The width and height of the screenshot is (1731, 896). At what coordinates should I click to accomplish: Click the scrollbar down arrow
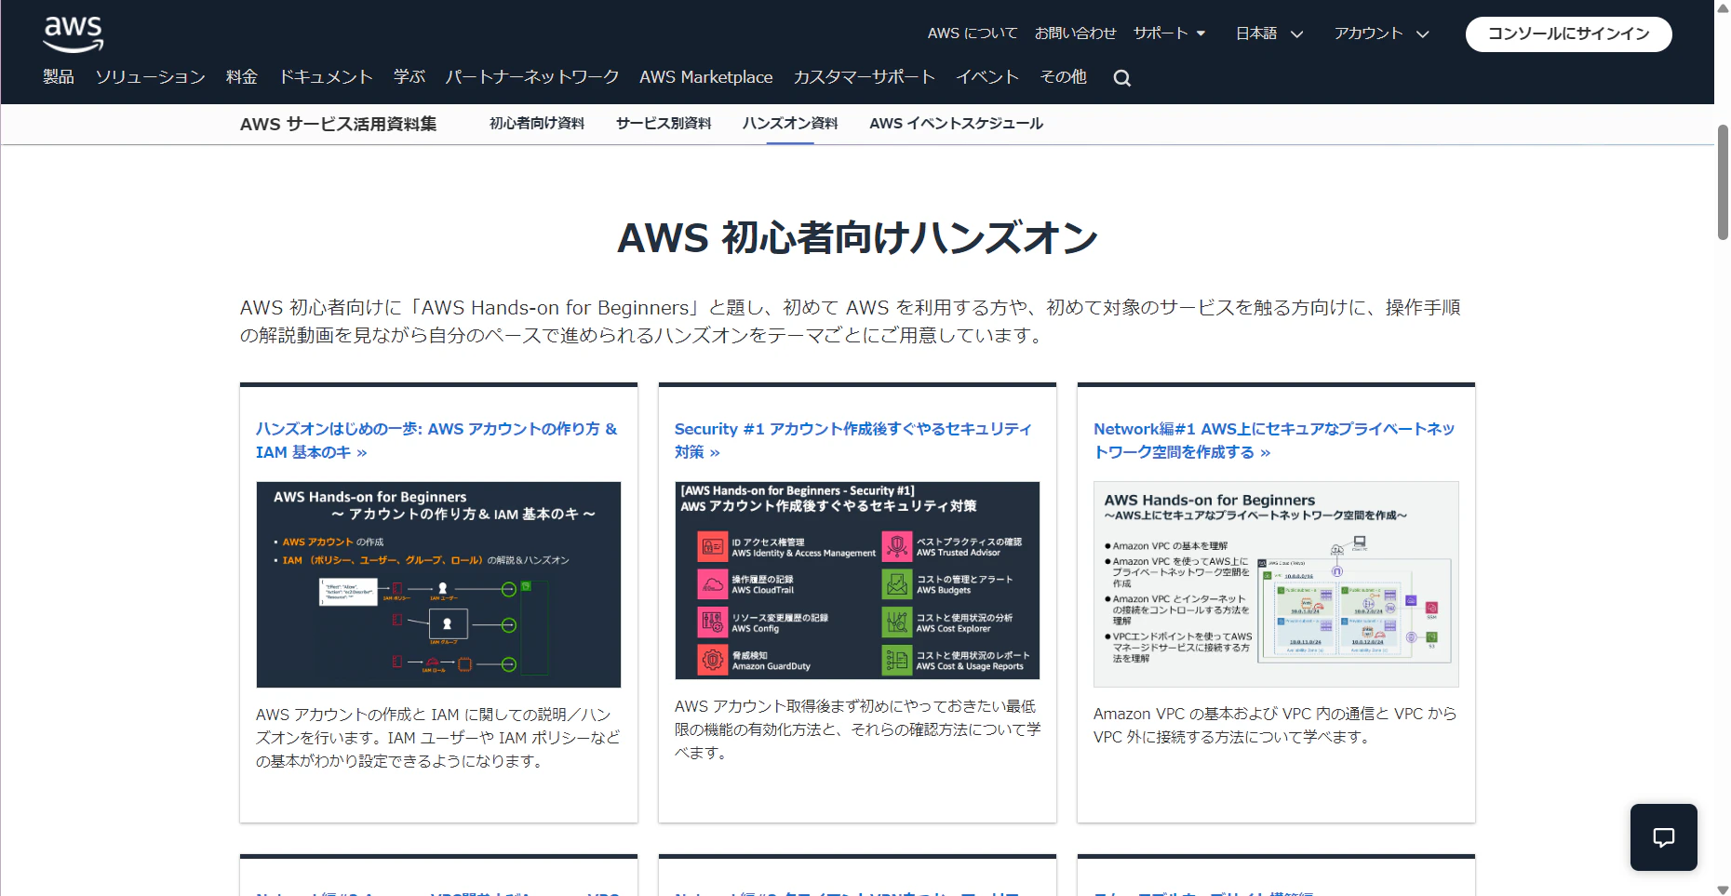pos(1723,889)
